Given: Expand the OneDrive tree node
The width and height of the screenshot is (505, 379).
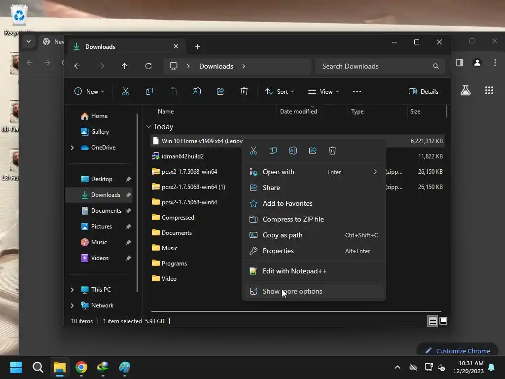Looking at the screenshot, I should [72, 148].
